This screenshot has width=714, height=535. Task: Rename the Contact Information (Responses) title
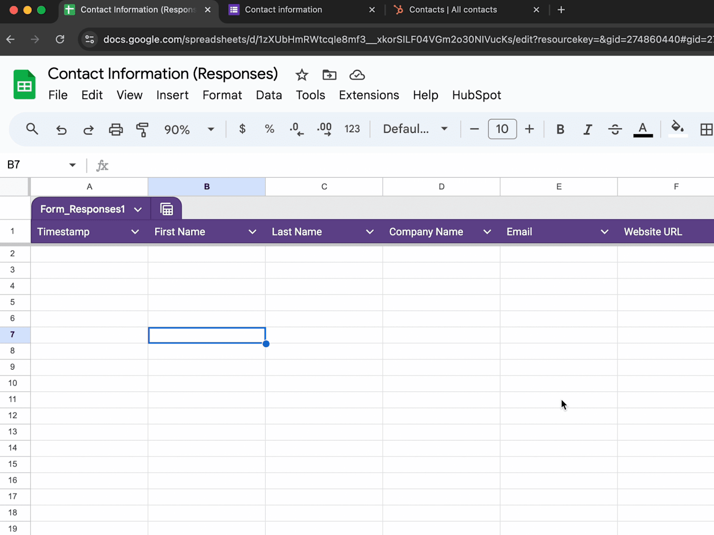pos(163,74)
